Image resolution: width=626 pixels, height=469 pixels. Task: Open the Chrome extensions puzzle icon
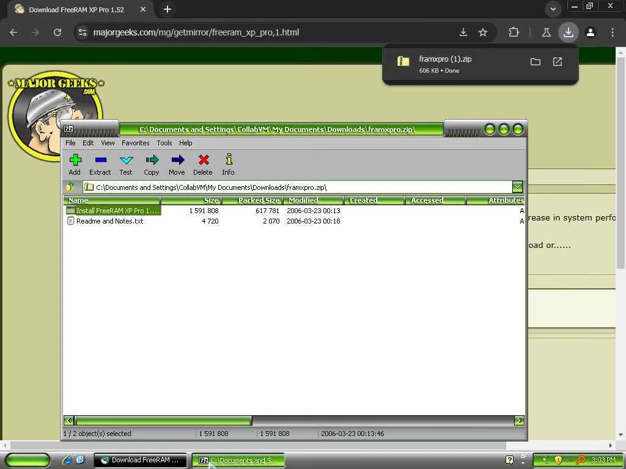coord(514,32)
